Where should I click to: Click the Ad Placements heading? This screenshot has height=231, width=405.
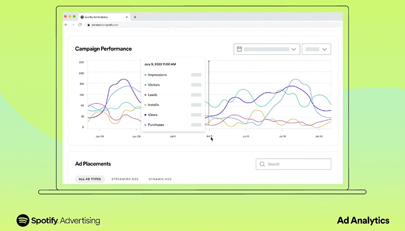click(93, 164)
